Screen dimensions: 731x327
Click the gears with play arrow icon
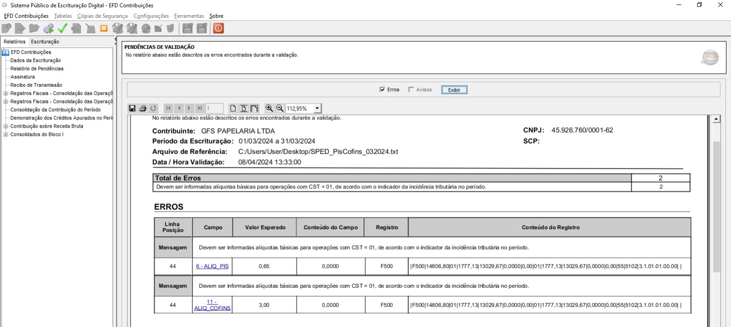pyautogui.click(x=48, y=28)
